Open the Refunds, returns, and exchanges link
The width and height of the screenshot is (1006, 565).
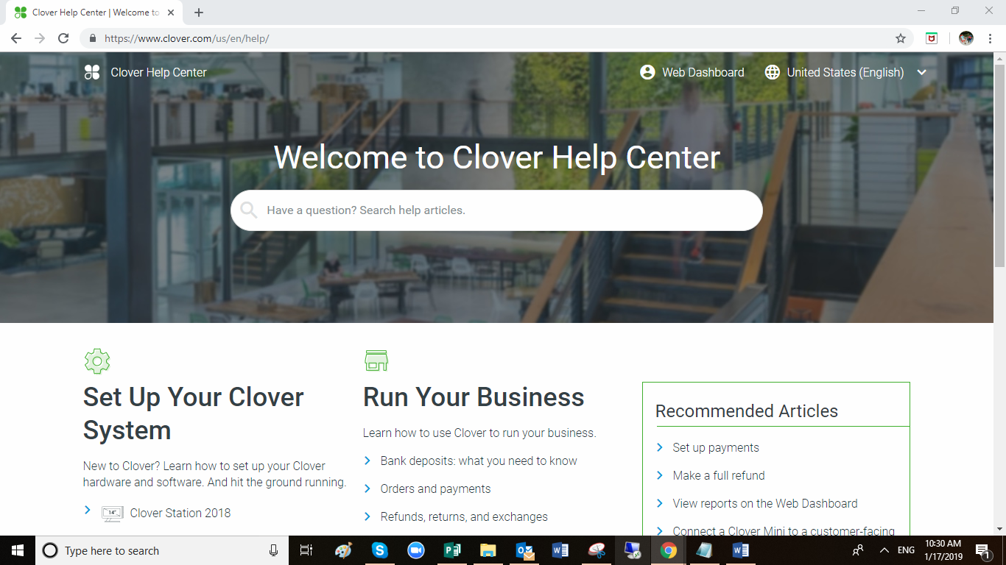point(463,516)
